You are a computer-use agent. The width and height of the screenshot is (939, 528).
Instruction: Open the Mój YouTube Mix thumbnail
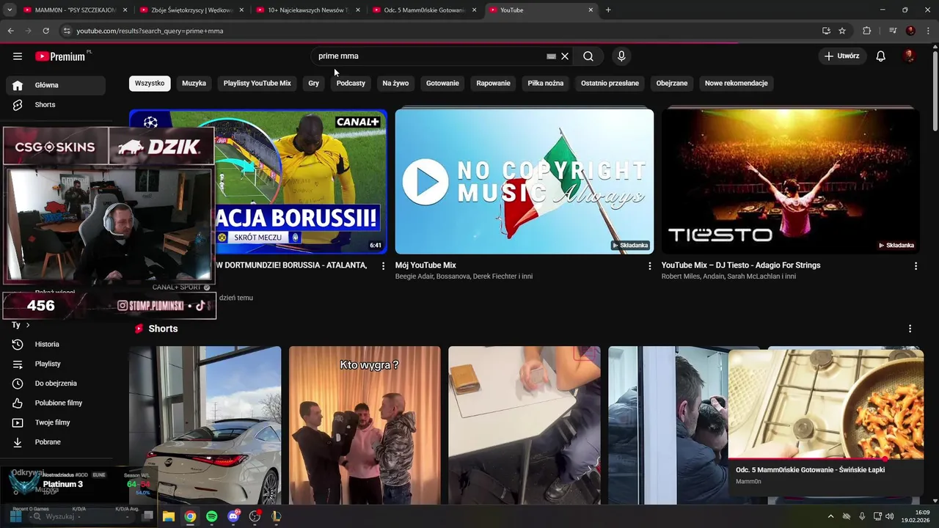tap(525, 181)
